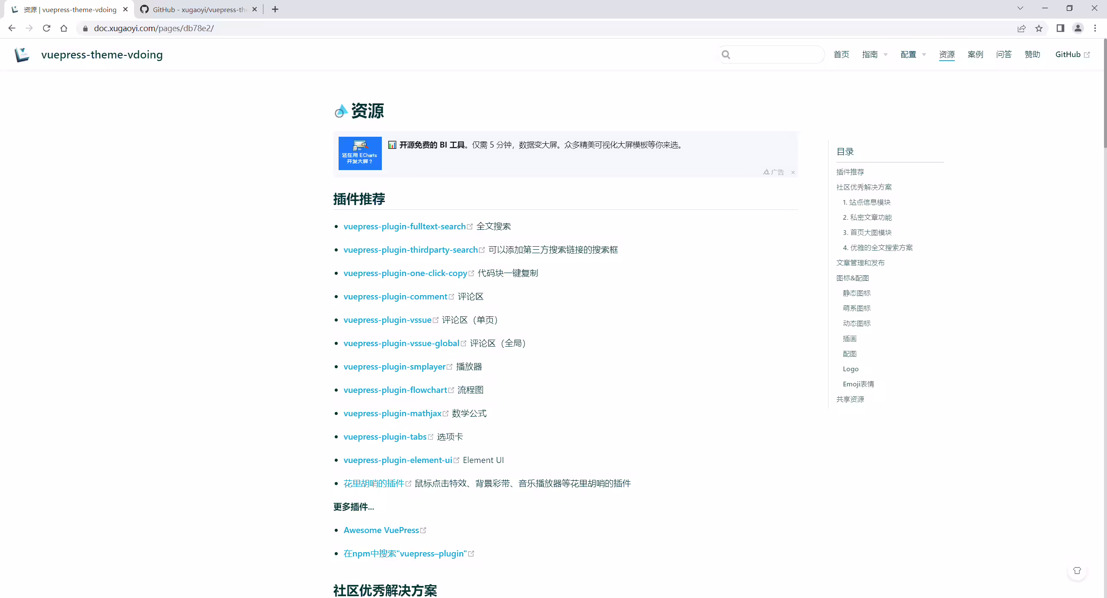Open the npm vuepress-plugin search link
This screenshot has width=1107, height=598.
405,553
